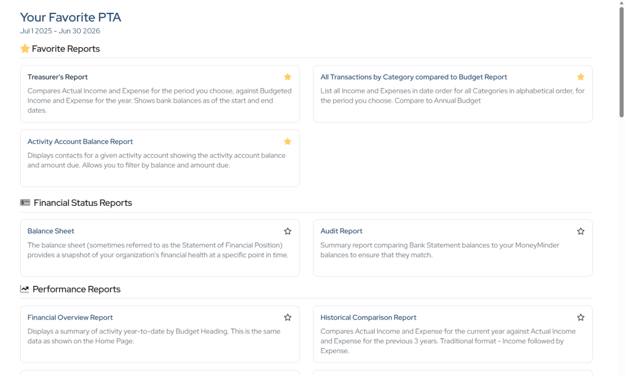Open the Activity Account Balance Report
Viewport: 626px width, 375px height.
pos(80,142)
